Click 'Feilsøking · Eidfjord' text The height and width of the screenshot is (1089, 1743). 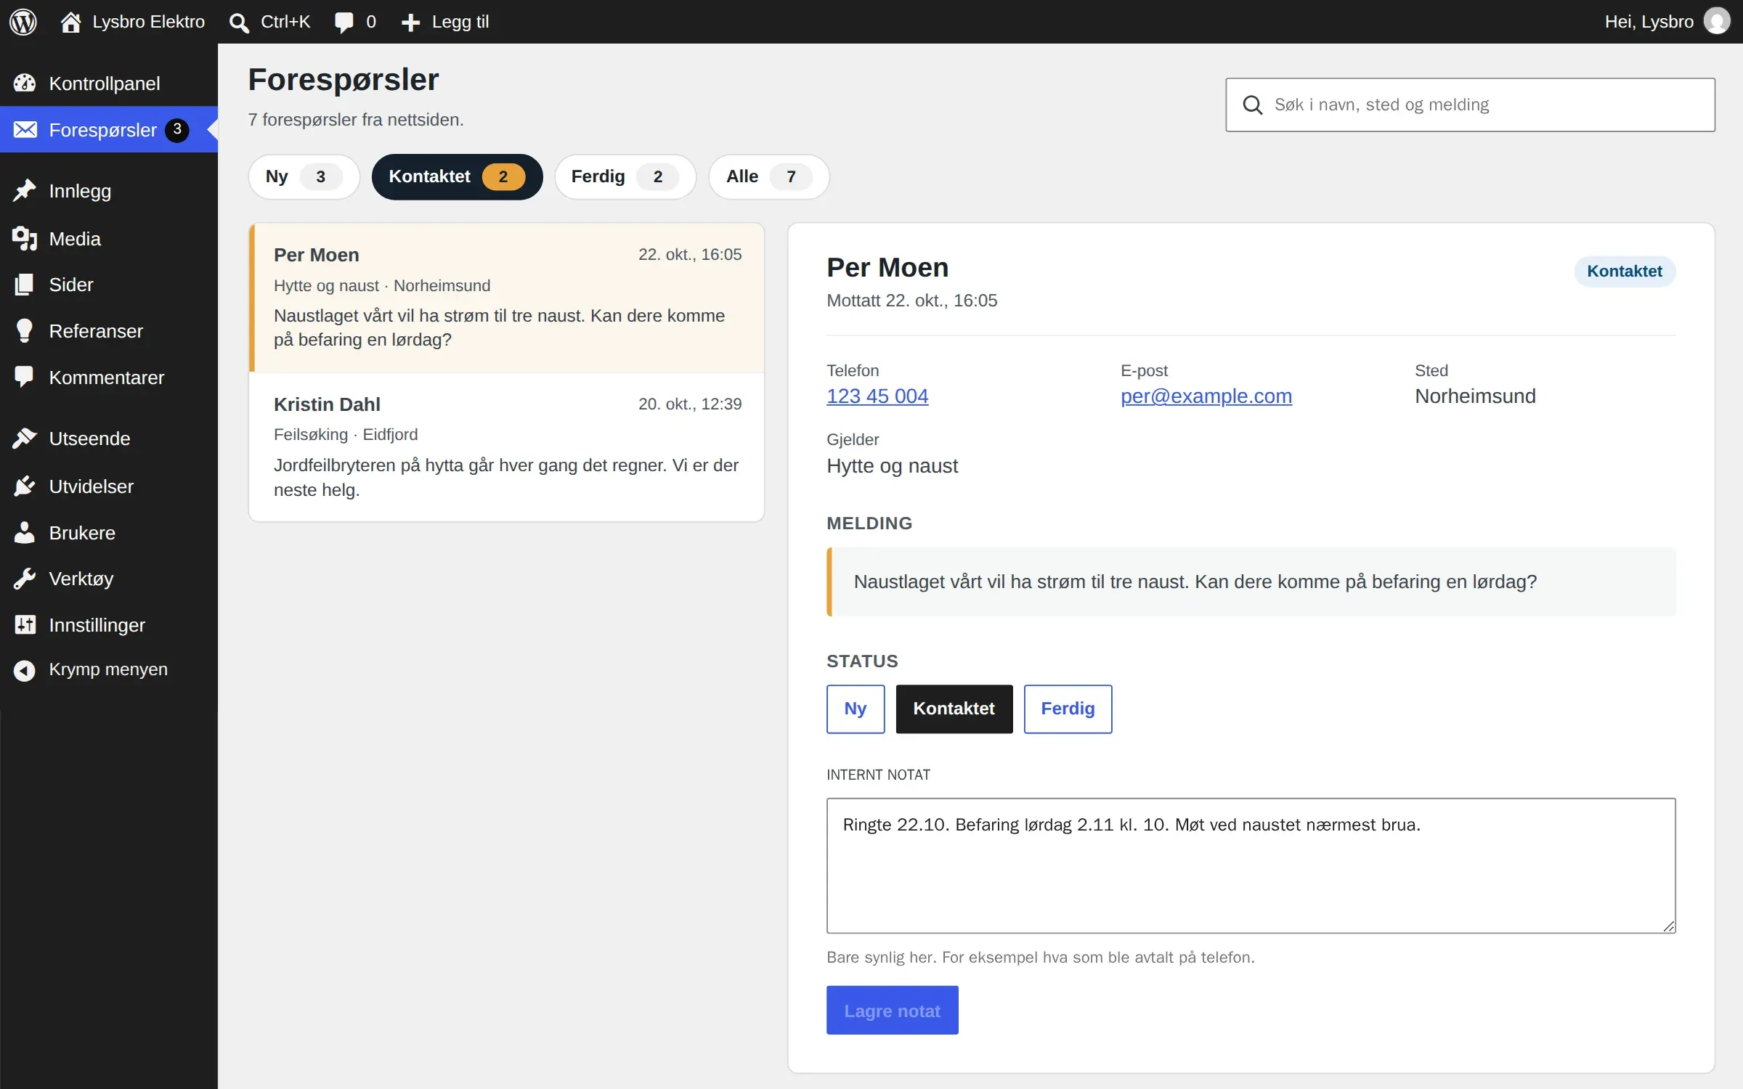346,435
